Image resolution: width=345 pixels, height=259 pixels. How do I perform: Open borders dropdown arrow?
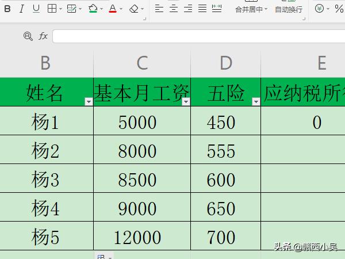(x=60, y=9)
